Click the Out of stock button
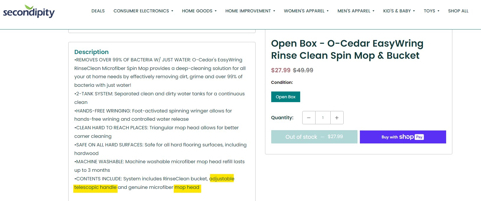 click(x=314, y=137)
